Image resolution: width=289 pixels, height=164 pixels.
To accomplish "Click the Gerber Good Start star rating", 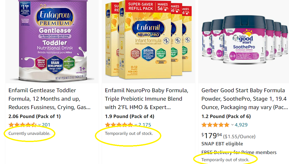I will (215, 125).
